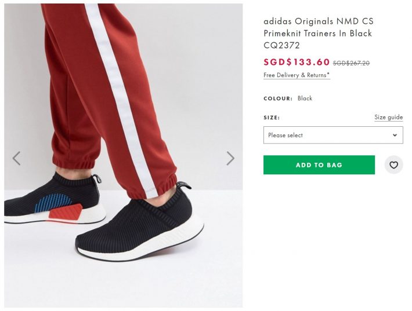Click the COLOUR label
The image size is (412, 311).
point(278,98)
